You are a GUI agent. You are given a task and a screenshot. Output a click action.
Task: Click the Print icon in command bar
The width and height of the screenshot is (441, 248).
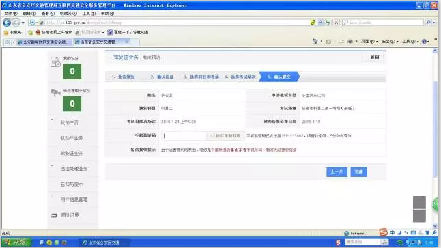350,42
